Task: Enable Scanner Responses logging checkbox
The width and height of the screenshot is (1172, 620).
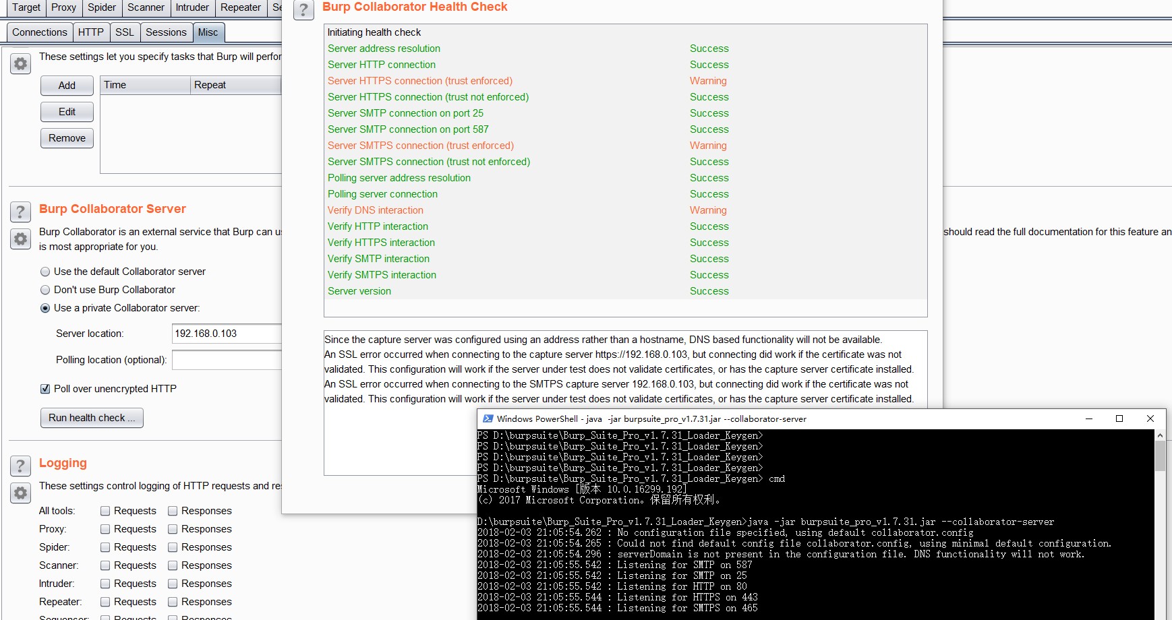Action: coord(173,565)
